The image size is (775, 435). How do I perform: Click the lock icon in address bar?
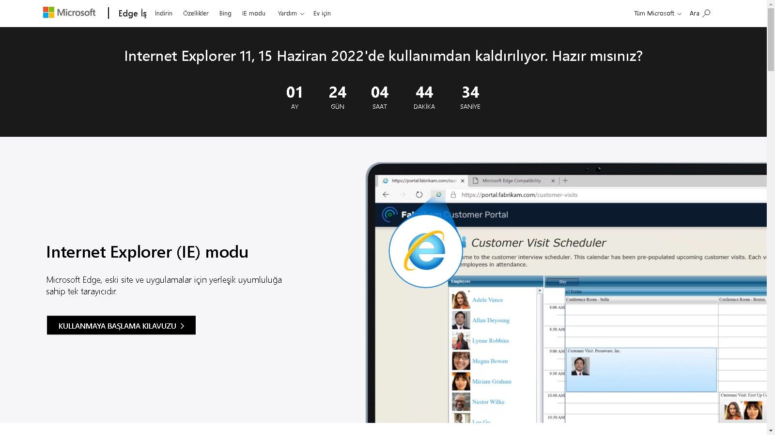coord(453,195)
